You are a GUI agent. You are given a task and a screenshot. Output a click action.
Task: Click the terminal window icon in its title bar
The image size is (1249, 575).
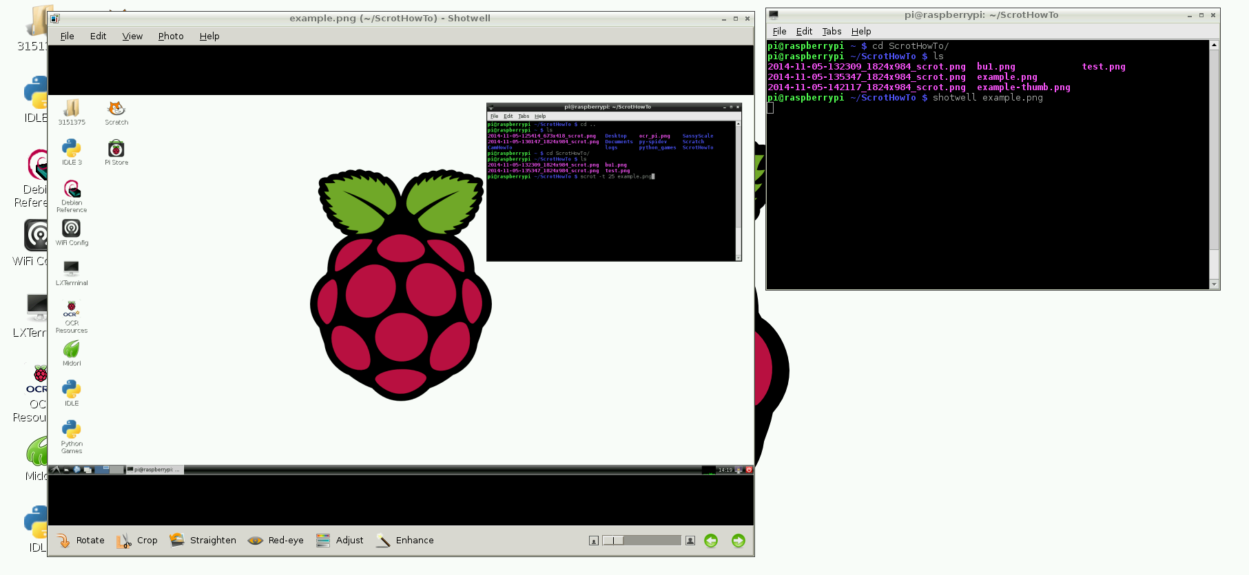[774, 15]
